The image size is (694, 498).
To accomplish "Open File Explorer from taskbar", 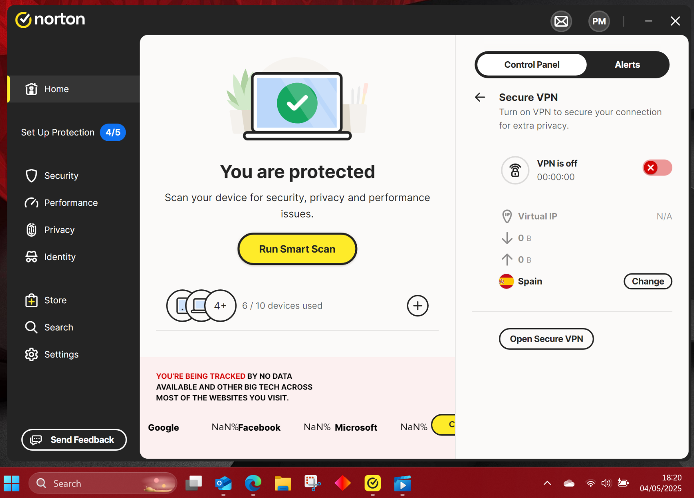I will (x=283, y=483).
